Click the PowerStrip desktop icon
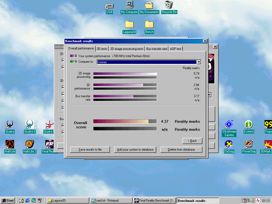This screenshot has width=272, height=204. pyautogui.click(x=249, y=144)
